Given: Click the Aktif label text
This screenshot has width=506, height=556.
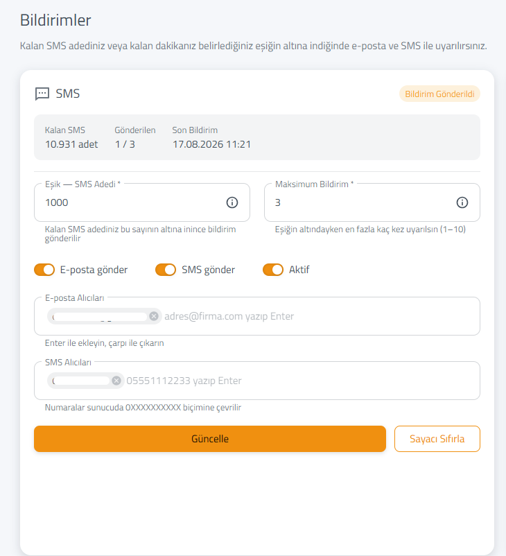Looking at the screenshot, I should 299,270.
